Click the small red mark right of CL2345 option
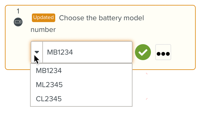The image size is (200, 119). click(x=147, y=99)
